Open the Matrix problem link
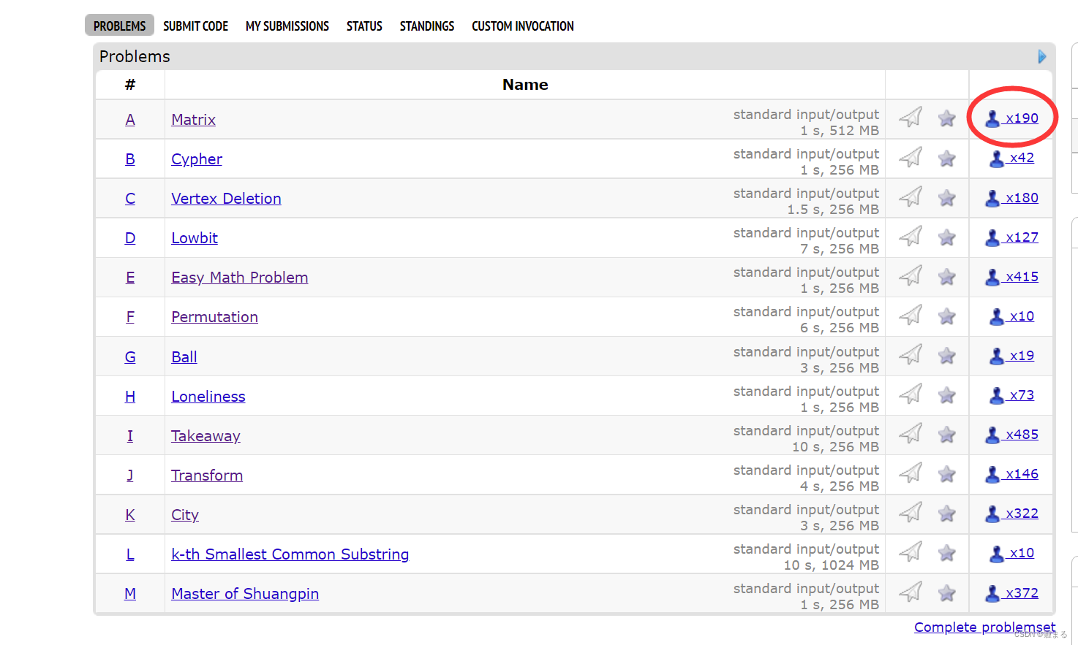This screenshot has width=1078, height=645. (193, 120)
